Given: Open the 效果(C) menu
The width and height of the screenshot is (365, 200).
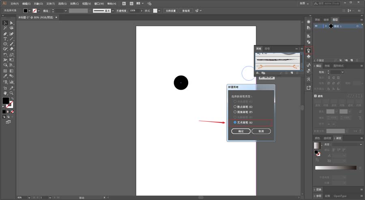Looking at the screenshot, I should pyautogui.click(x=75, y=4).
